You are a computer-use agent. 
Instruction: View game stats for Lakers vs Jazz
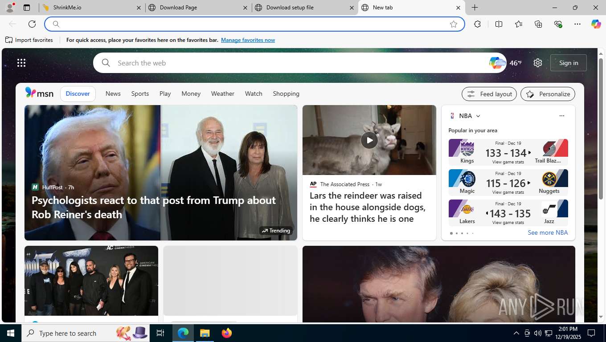[x=508, y=222]
